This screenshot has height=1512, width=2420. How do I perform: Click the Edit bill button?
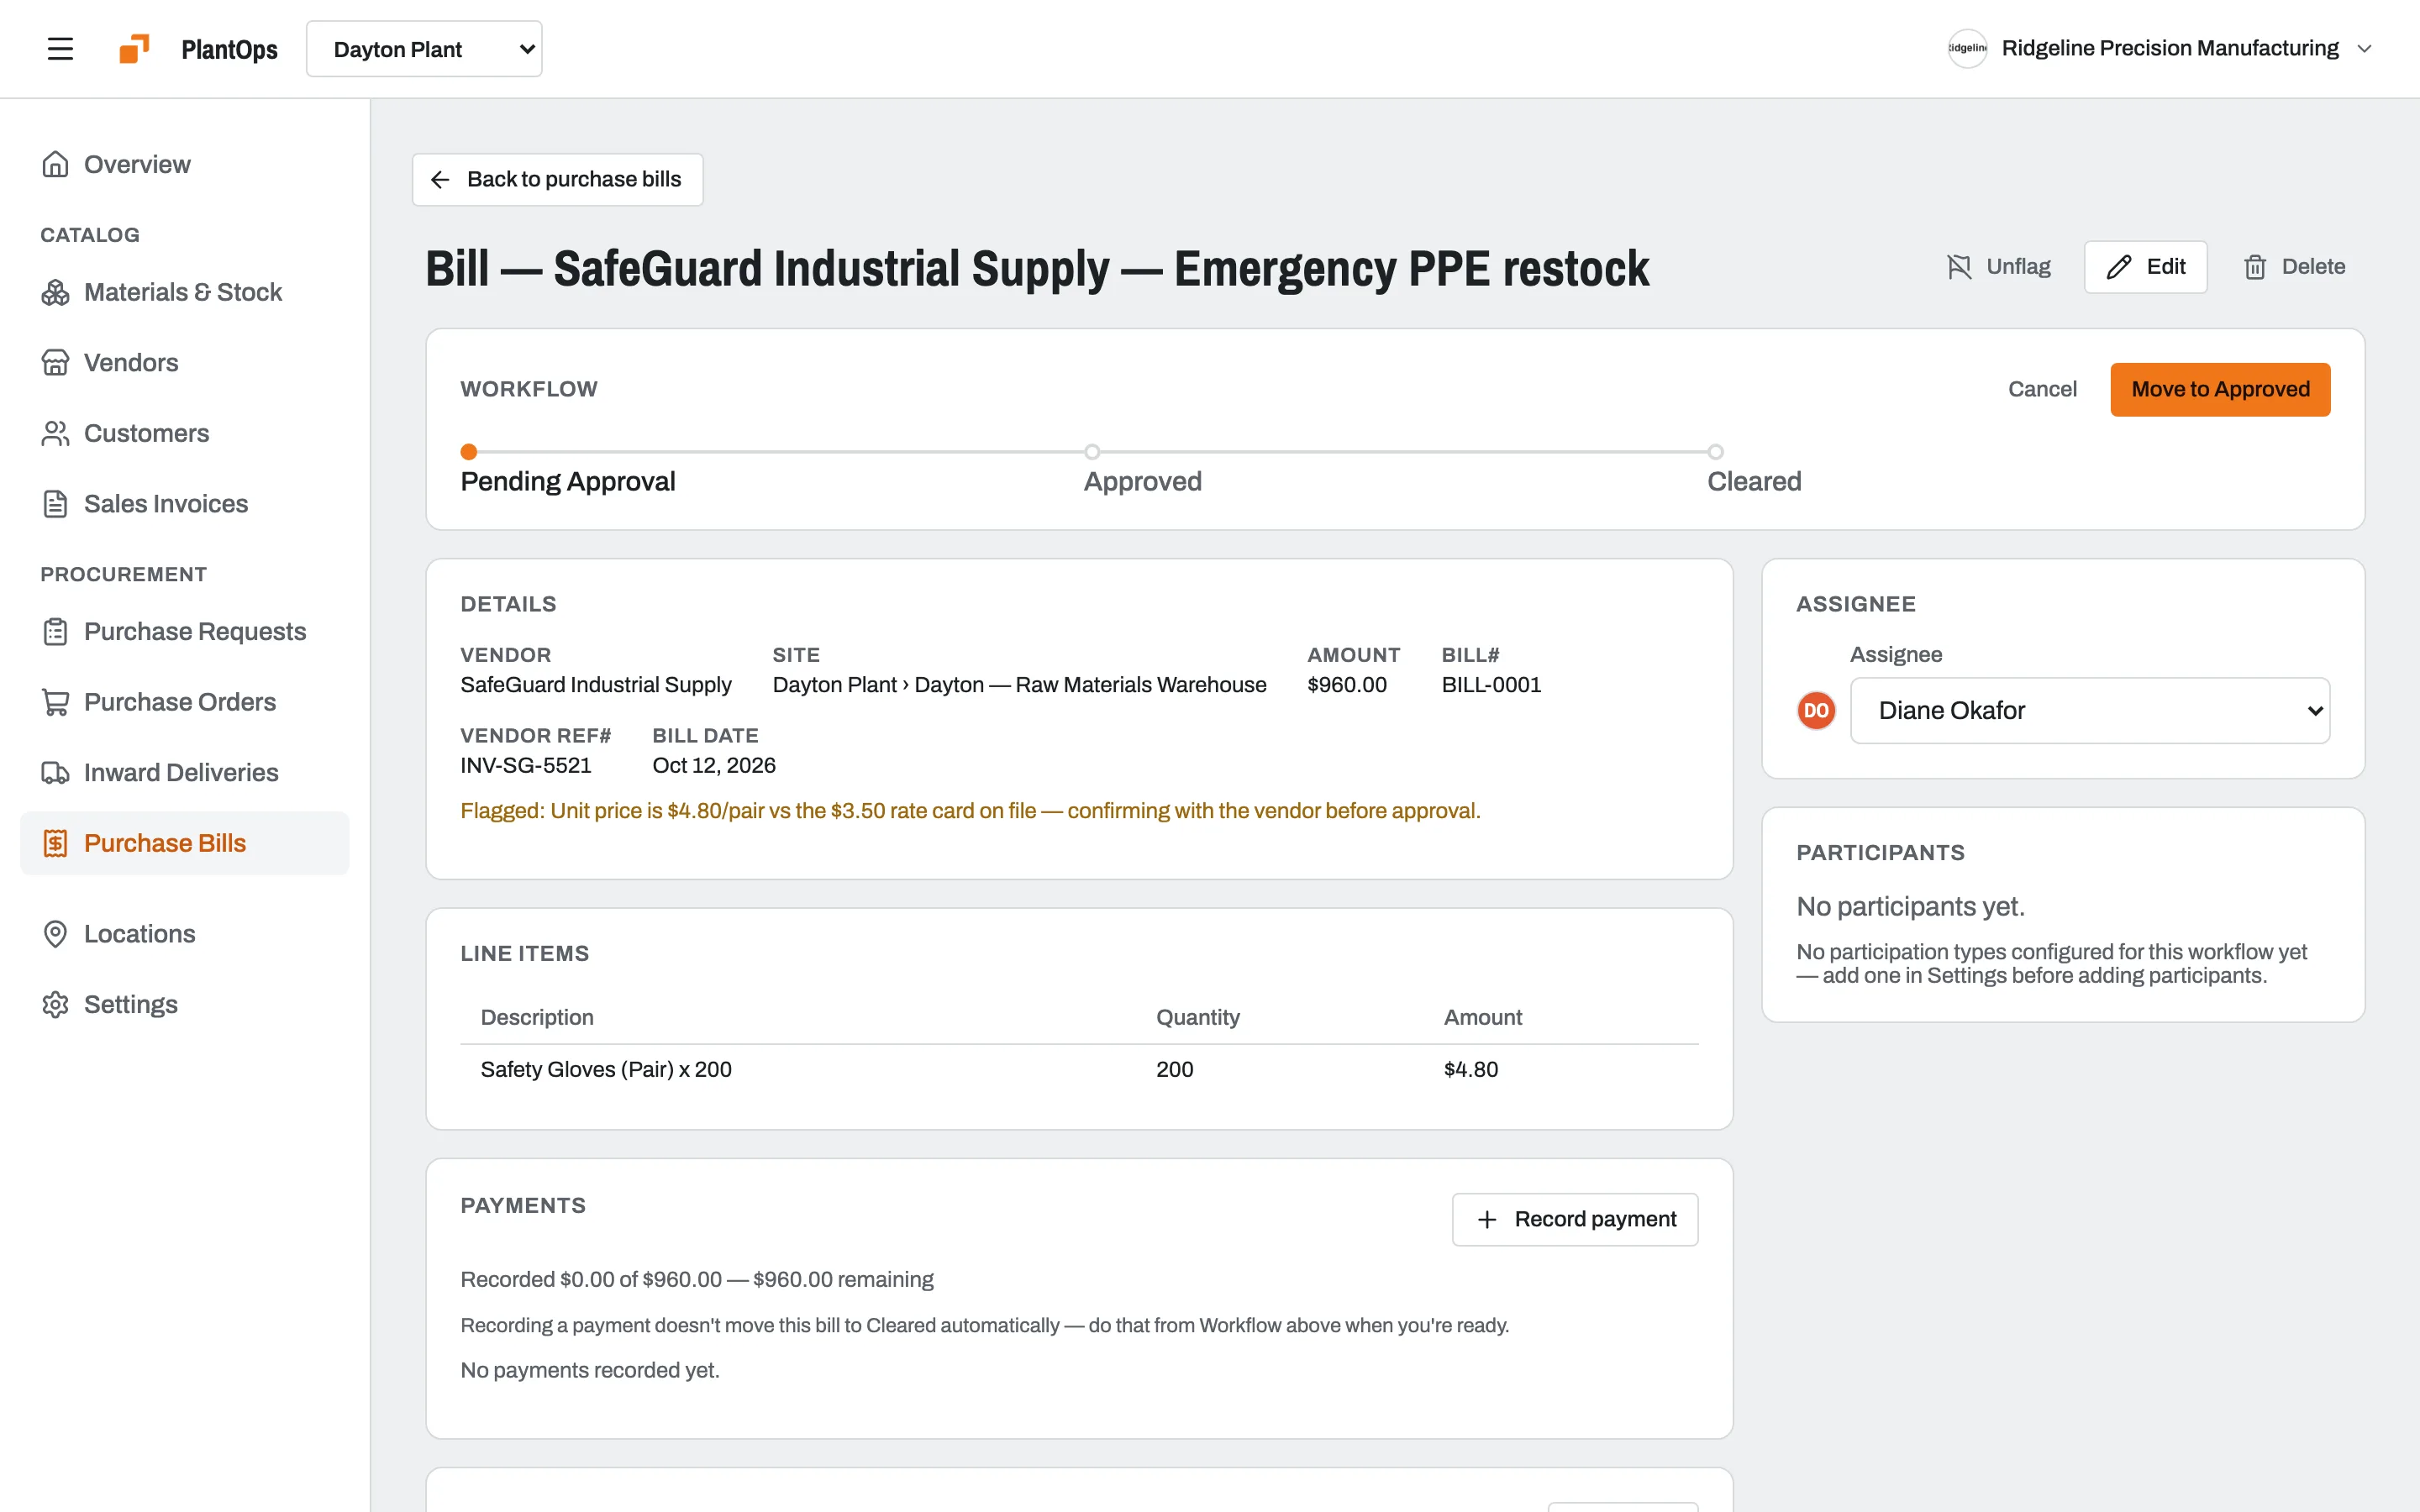point(2145,267)
